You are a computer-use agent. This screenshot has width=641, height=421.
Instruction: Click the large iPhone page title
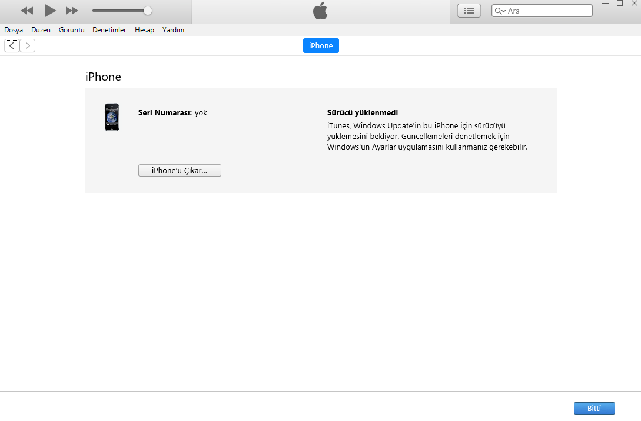[103, 77]
